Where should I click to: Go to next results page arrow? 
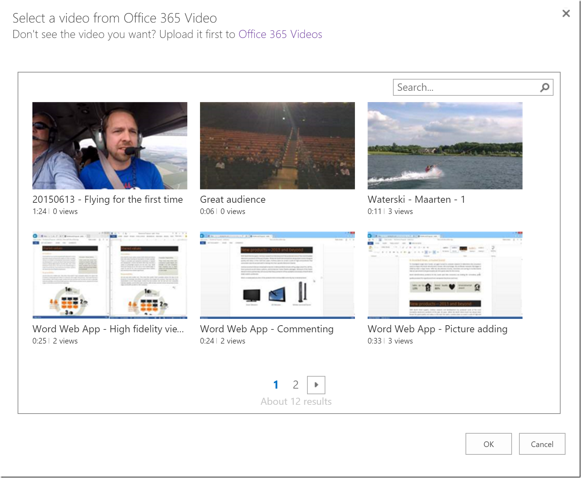click(x=316, y=385)
